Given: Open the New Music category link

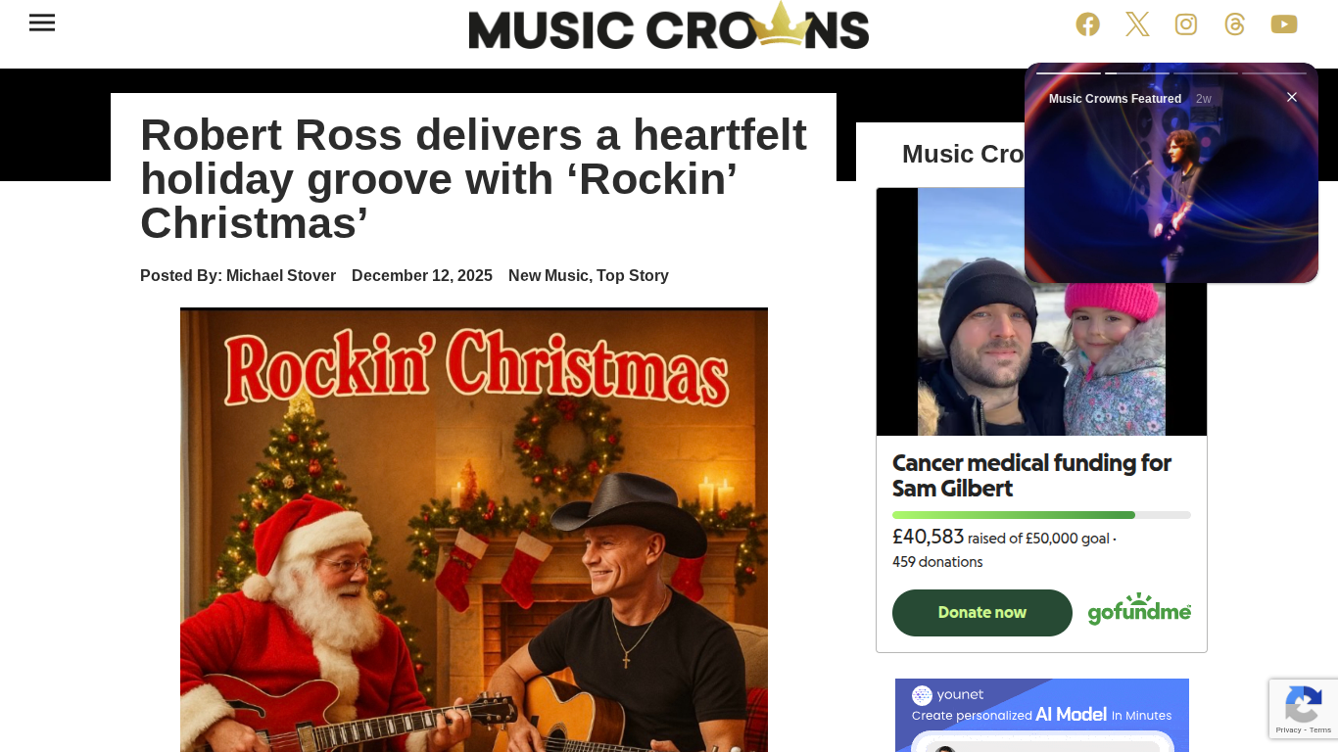Looking at the screenshot, I should pyautogui.click(x=548, y=276).
